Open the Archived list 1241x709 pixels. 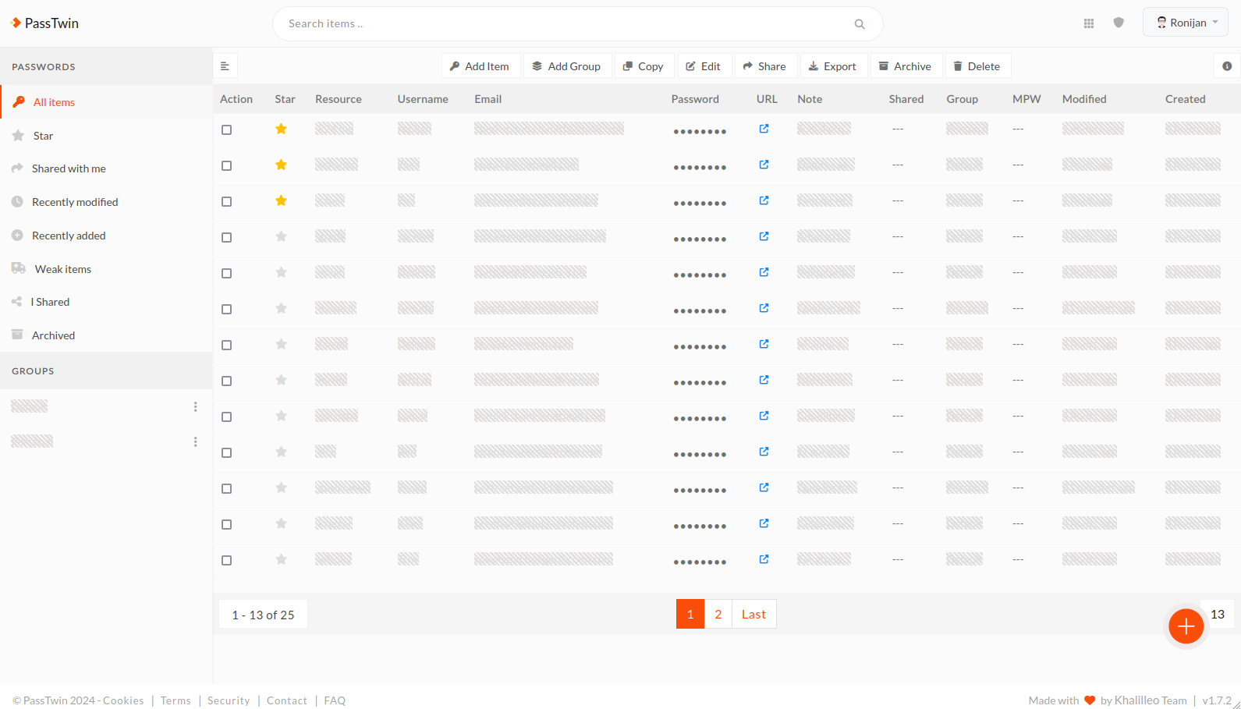point(106,335)
